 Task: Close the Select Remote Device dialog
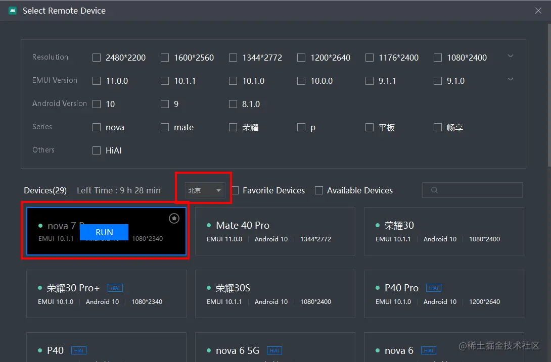click(538, 11)
